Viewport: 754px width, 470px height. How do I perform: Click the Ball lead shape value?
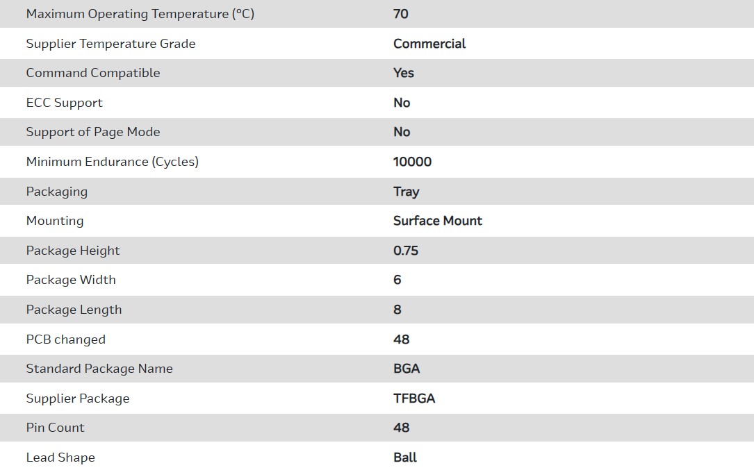coord(405,458)
